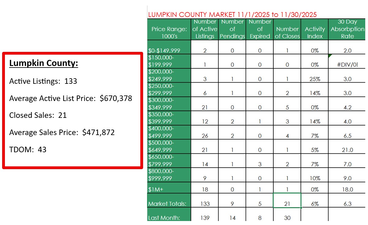The height and width of the screenshot is (225, 368).
Task: Select the Average Sales Price line
Action: 62,132
